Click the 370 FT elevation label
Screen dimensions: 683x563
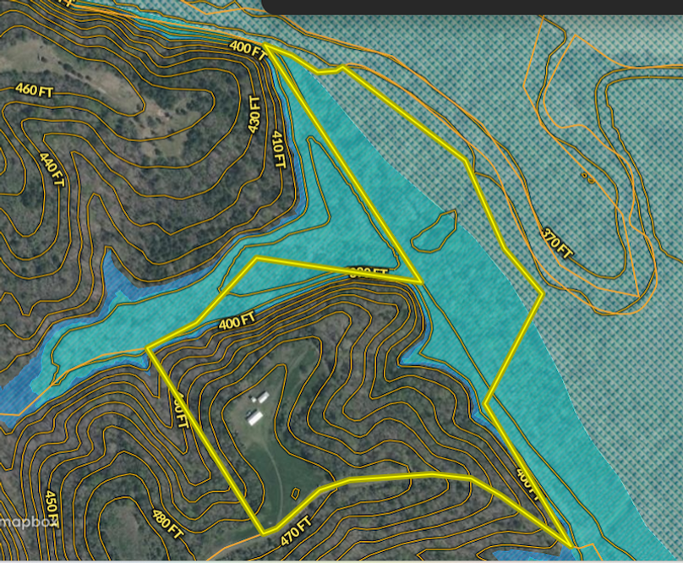tap(557, 243)
